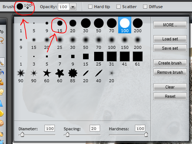The image size is (192, 144).
Task: Pick the soft round 200 brush
Action: (x=138, y=42)
